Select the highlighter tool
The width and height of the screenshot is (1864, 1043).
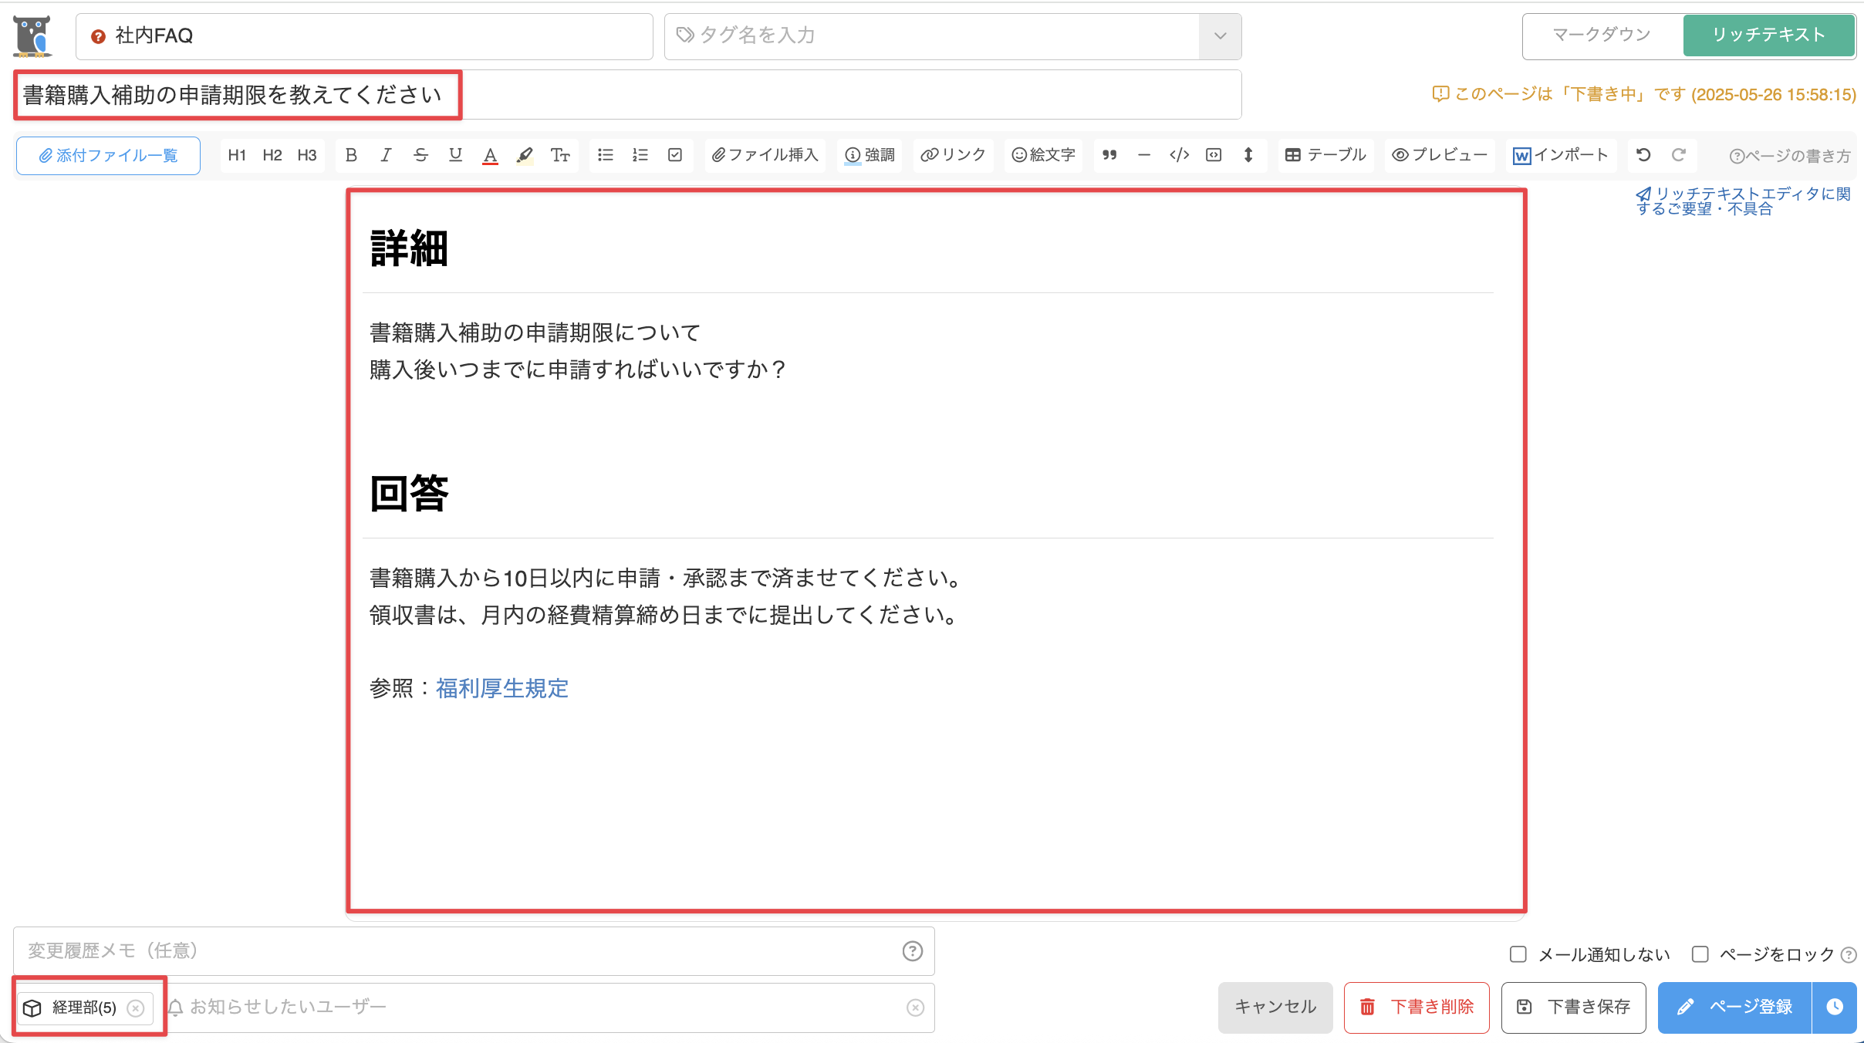pos(524,155)
